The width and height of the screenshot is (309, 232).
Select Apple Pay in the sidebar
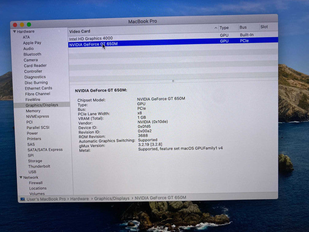pyautogui.click(x=32, y=43)
